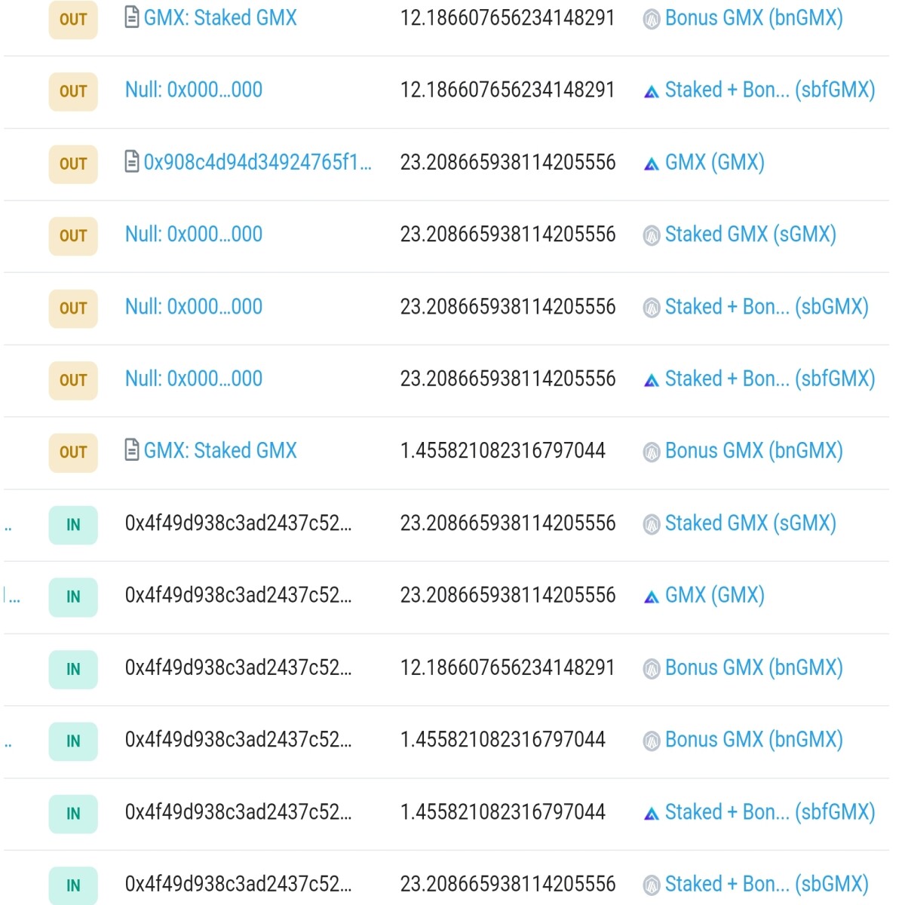Open the GMX (GMX) token link in the IN row

point(714,595)
